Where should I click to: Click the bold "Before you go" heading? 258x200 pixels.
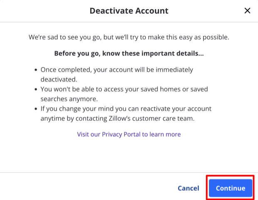129,54
